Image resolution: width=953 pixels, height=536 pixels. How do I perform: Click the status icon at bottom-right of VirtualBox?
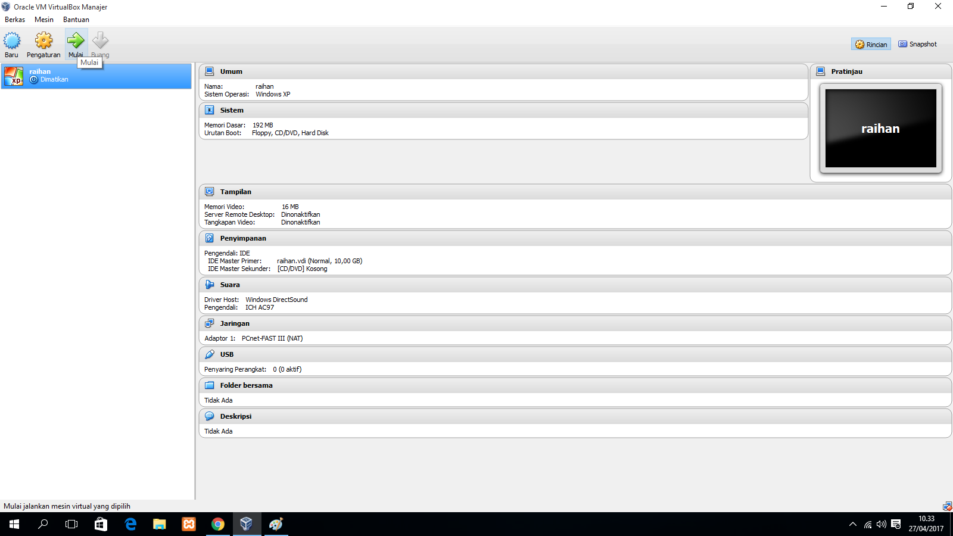(947, 506)
